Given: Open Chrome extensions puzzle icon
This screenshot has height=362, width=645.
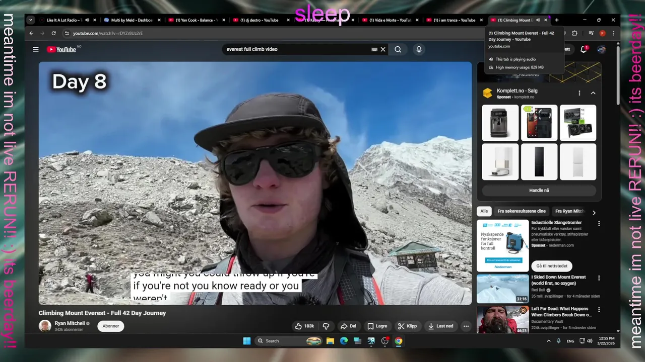Looking at the screenshot, I should [x=574, y=33].
